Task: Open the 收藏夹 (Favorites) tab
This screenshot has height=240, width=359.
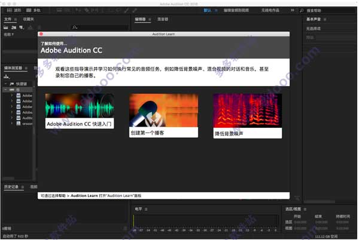Action: coord(28,19)
